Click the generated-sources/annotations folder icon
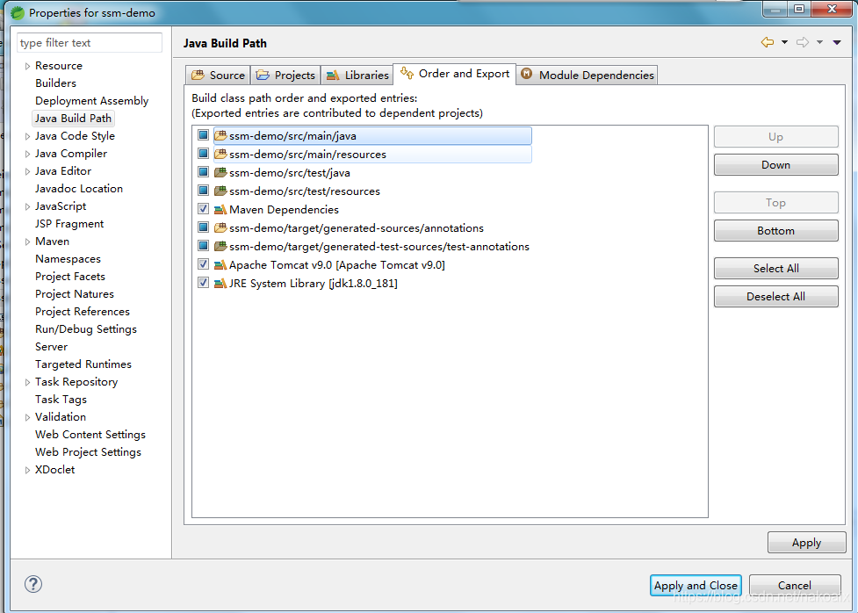 (220, 227)
